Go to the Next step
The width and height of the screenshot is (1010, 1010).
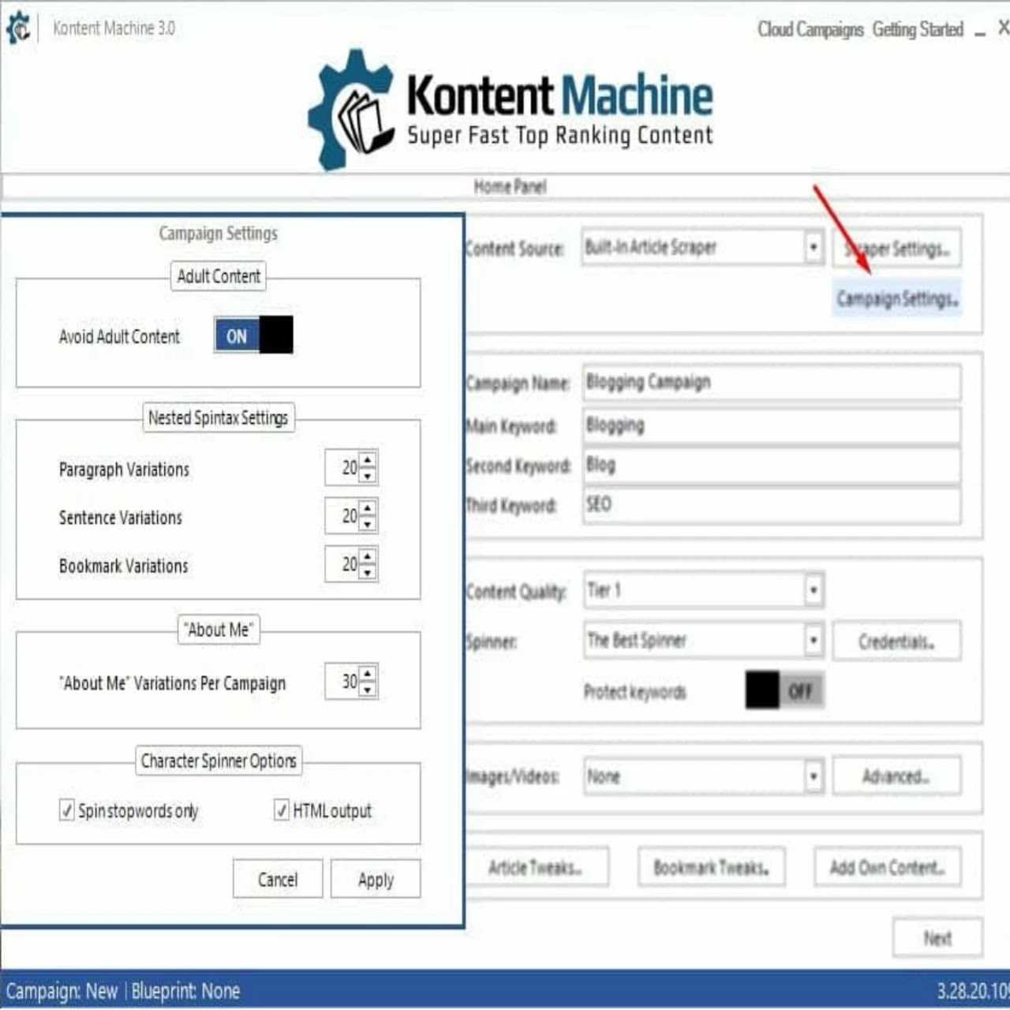937,937
